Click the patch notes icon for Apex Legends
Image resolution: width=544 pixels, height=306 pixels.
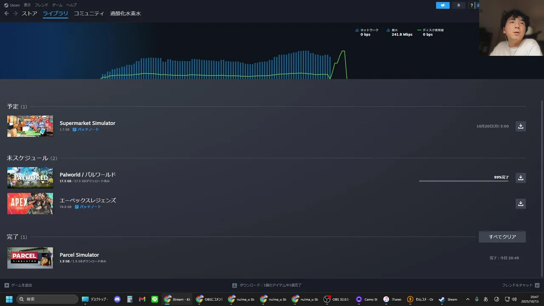(x=77, y=207)
